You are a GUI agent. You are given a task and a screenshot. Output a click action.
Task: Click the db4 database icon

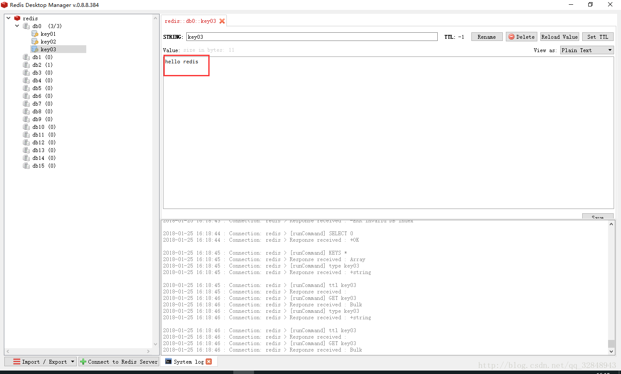(x=26, y=80)
